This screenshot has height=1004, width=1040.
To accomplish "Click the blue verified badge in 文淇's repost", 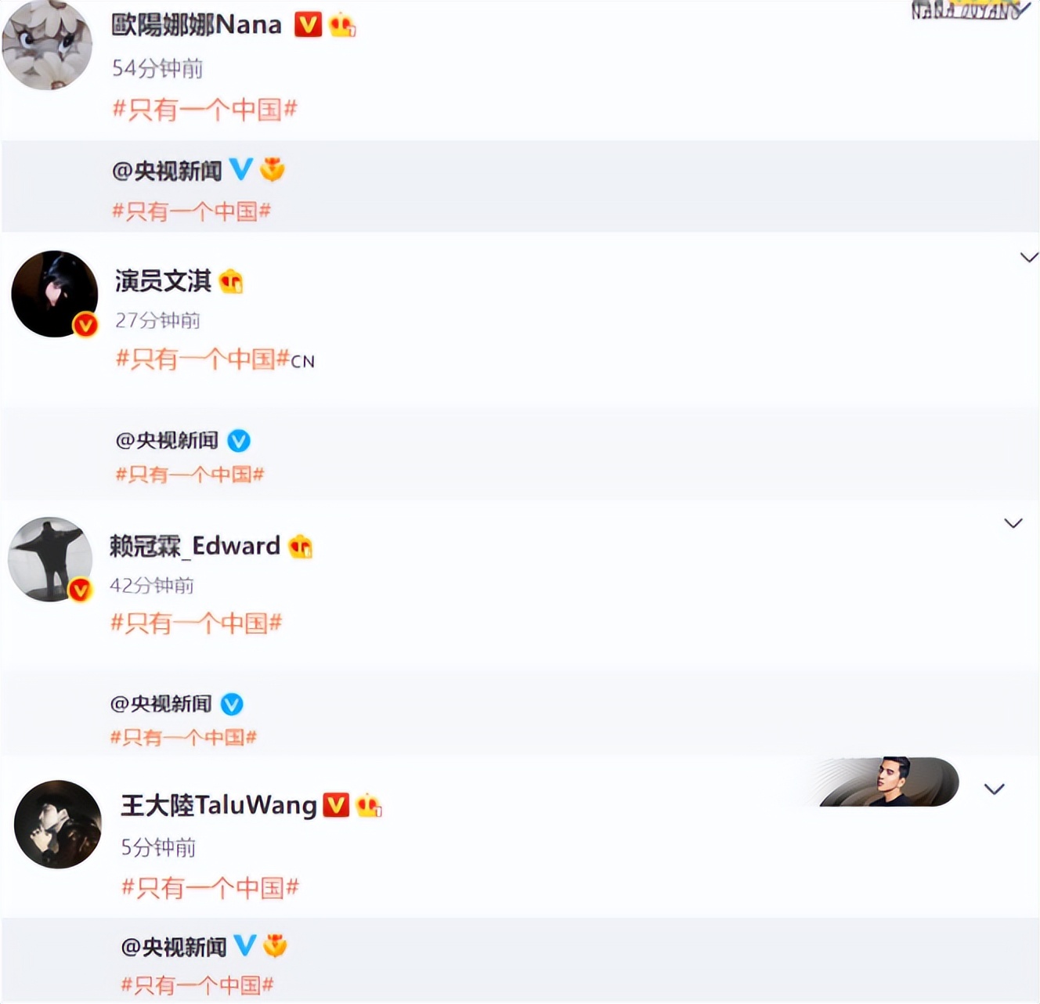I will click(x=239, y=441).
